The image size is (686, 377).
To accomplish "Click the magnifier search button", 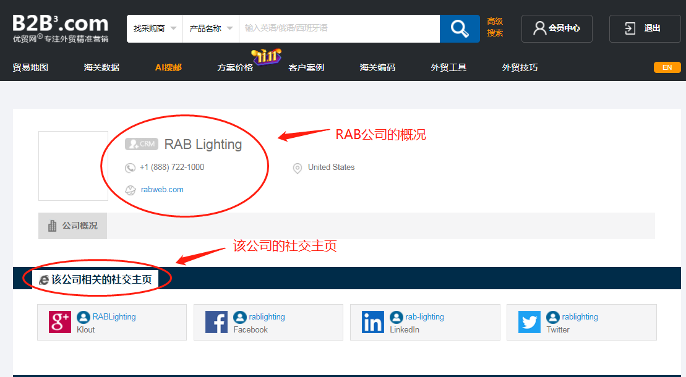I will pos(460,28).
